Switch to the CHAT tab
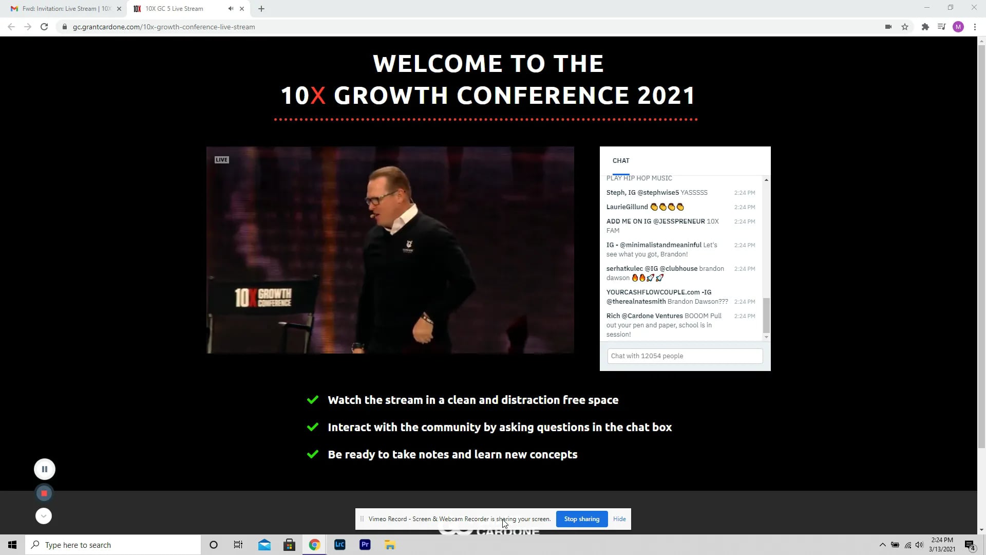Viewport: 986px width, 555px height. point(621,160)
